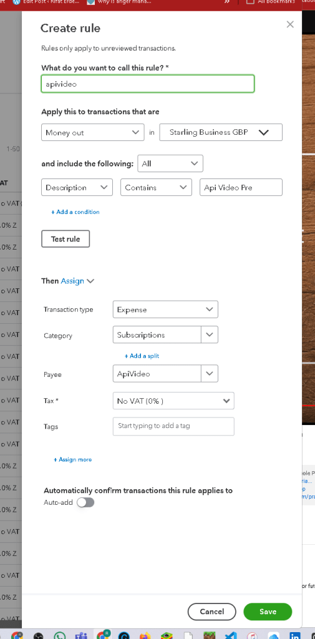Save the new rule
Image resolution: width=315 pixels, height=639 pixels.
(268, 612)
